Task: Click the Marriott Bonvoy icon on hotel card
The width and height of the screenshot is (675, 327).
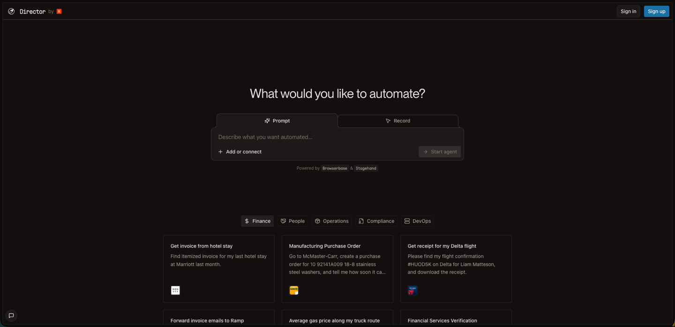Action: (175, 290)
